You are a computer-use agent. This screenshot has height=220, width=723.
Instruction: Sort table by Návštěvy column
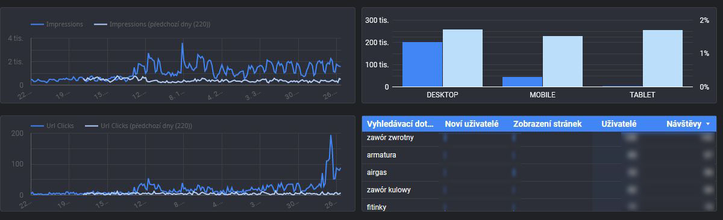pos(683,124)
